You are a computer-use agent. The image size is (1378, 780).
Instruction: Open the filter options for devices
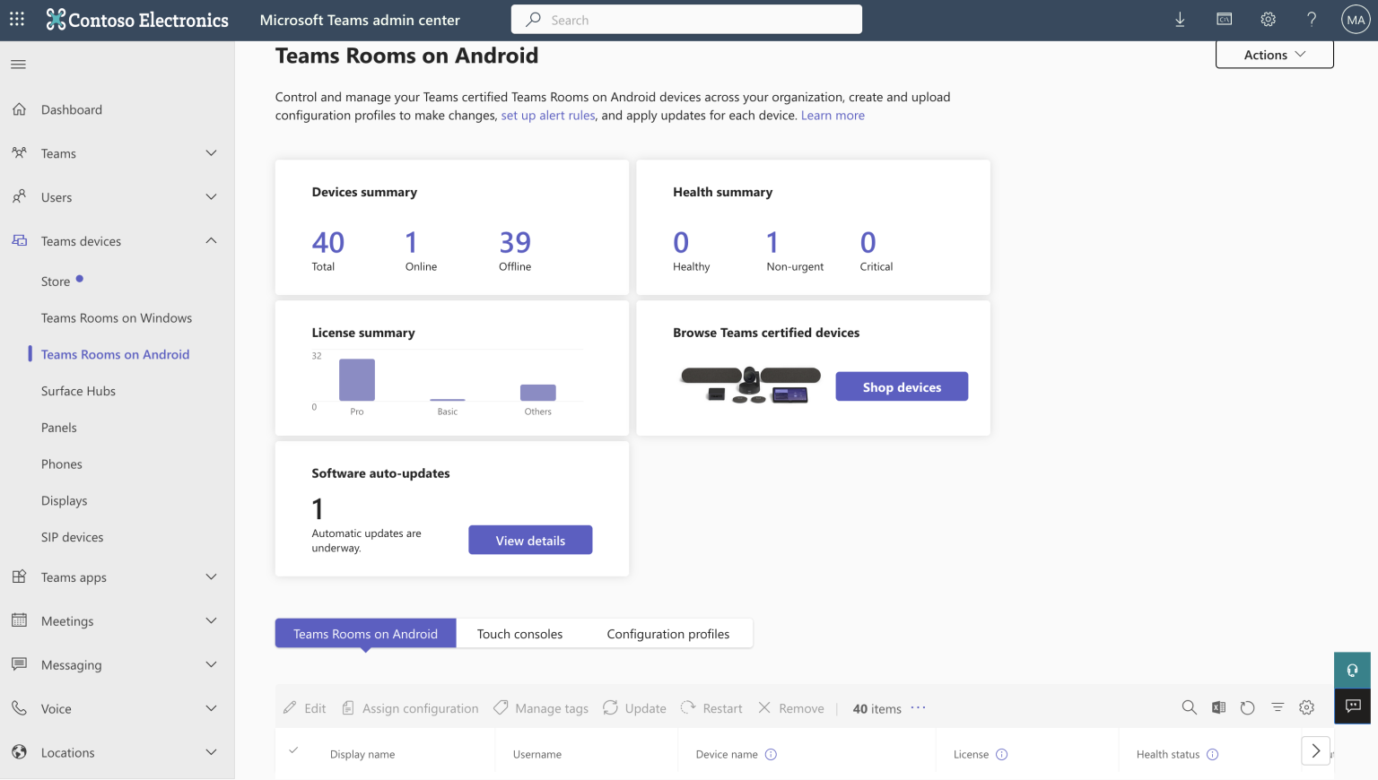(x=1278, y=707)
